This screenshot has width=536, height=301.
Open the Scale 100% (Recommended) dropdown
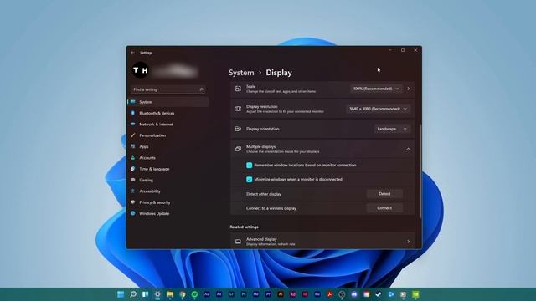[x=376, y=89]
